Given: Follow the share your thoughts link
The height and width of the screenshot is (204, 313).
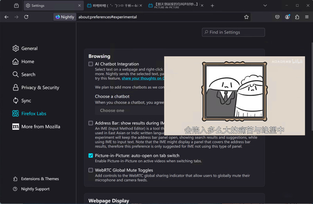Looking at the screenshot, I should coord(143,78).
